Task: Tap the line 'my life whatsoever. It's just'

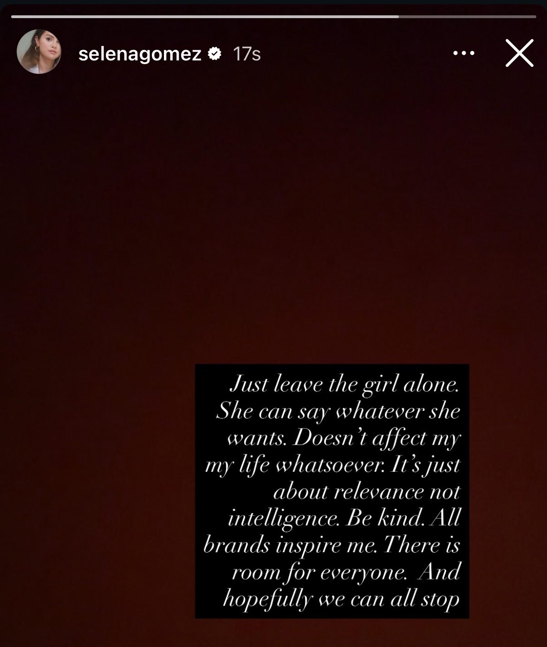Action: tap(332, 466)
